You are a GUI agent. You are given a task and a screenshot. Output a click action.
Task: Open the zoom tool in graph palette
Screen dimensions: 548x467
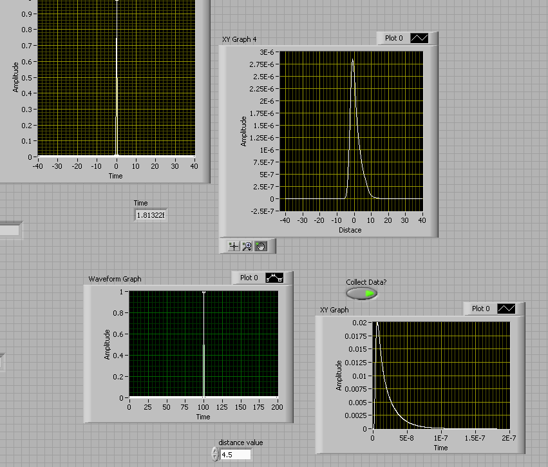[x=247, y=245]
